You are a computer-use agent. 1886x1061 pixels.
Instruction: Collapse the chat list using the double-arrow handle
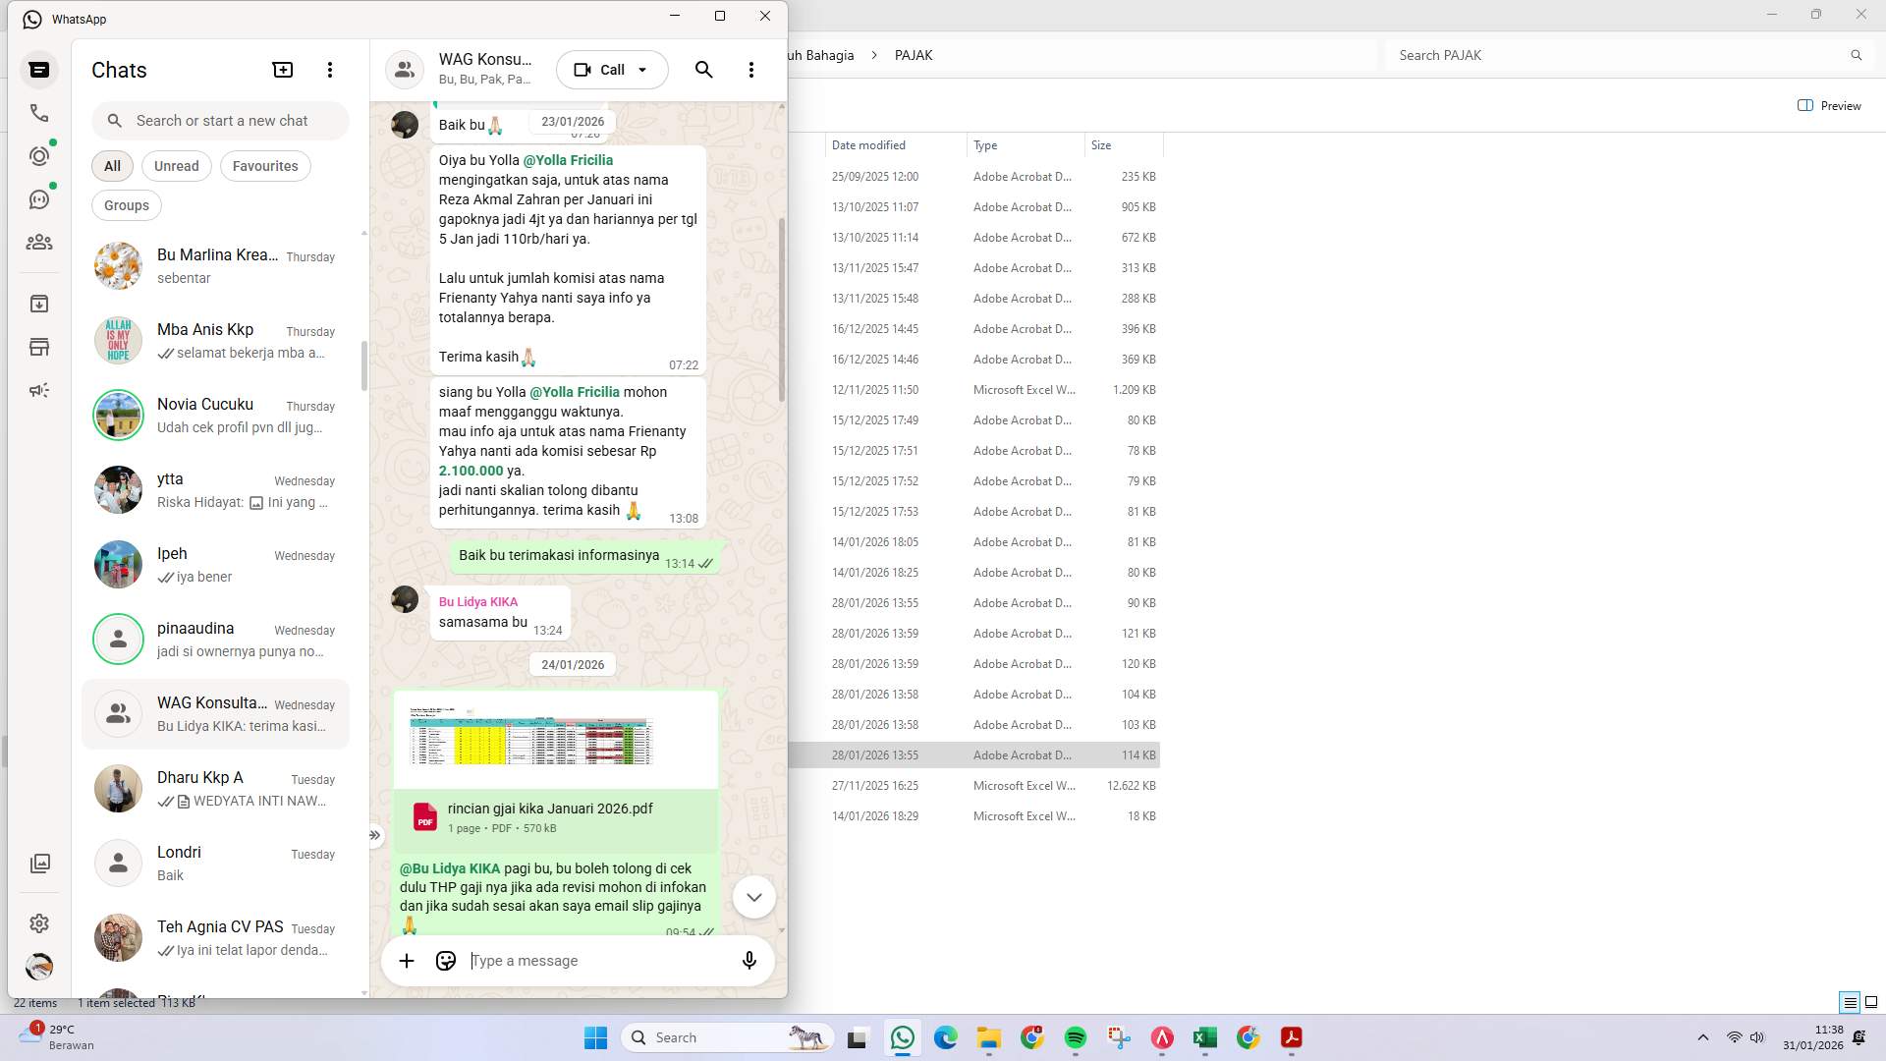374,835
